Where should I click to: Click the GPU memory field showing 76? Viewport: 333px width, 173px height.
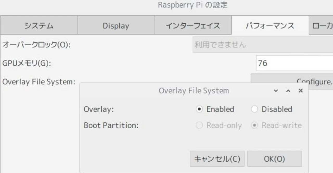click(294, 63)
